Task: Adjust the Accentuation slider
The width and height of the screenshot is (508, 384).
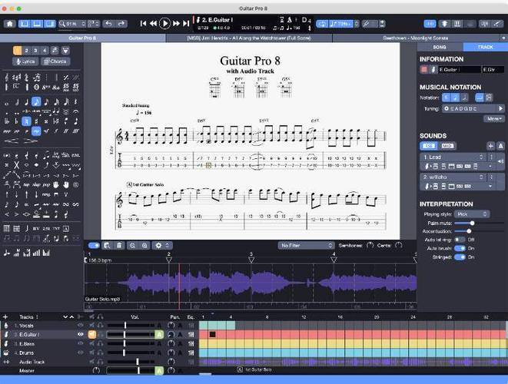Action: [x=469, y=231]
